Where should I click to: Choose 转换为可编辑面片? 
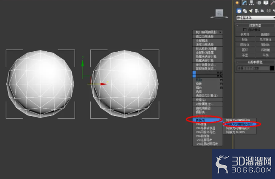(240, 128)
